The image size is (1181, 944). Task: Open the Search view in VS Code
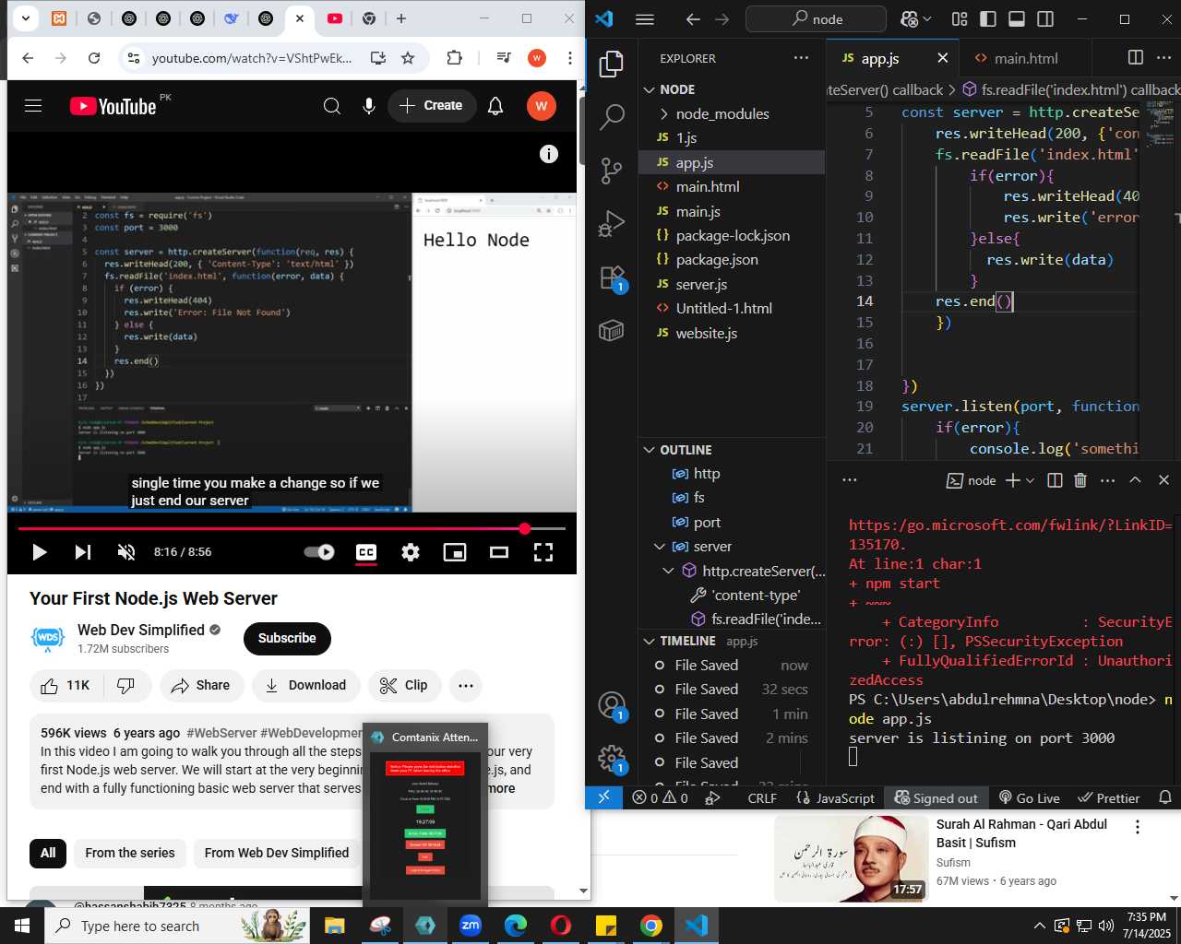point(611,117)
